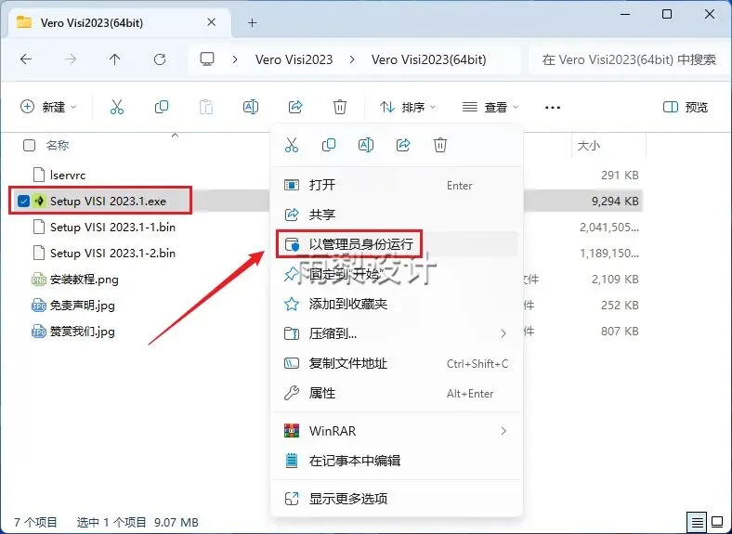Screen dimensions: 732x534
Task: Select 复制文件地址 in the context menu
Action: (397, 363)
